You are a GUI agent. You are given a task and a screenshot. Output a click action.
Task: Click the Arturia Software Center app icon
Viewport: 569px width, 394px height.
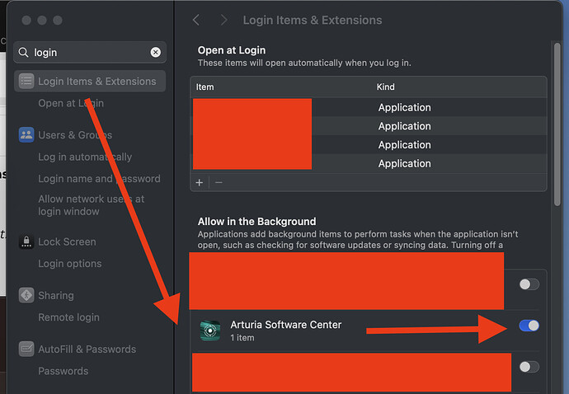210,331
